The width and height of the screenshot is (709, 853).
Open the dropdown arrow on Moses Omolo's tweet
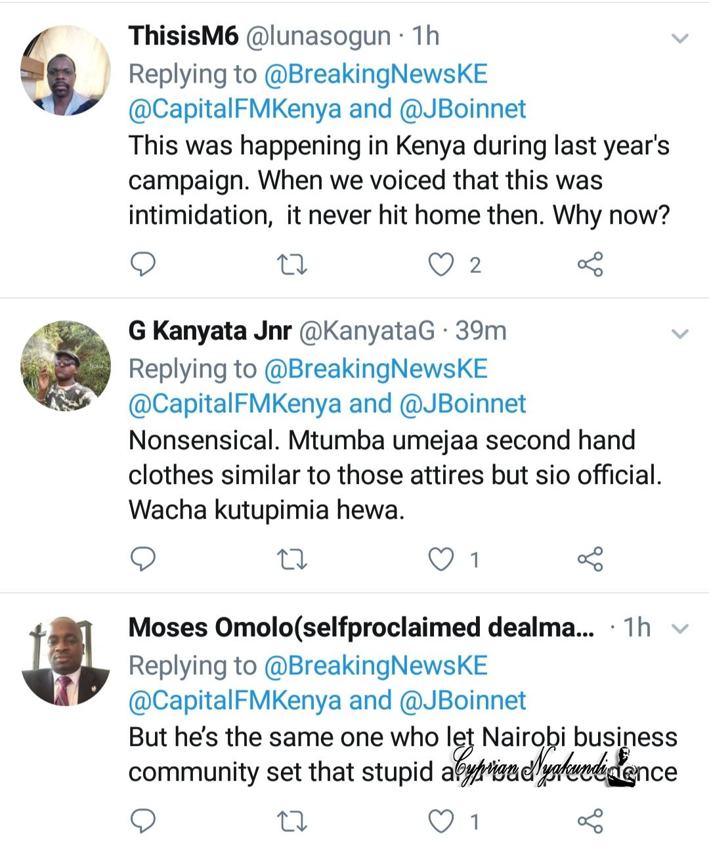(681, 629)
